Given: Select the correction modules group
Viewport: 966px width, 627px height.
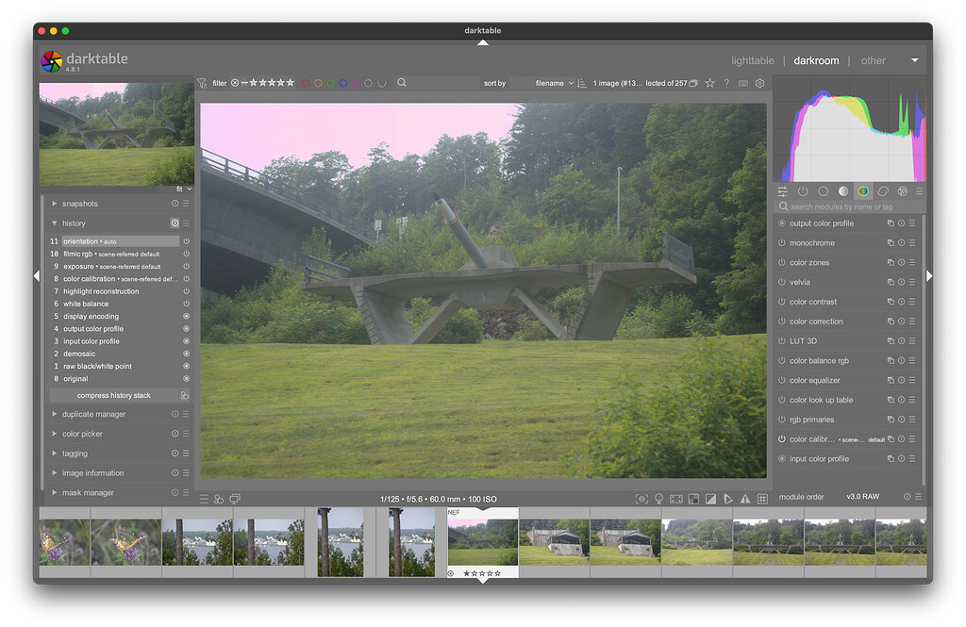Looking at the screenshot, I should click(882, 190).
